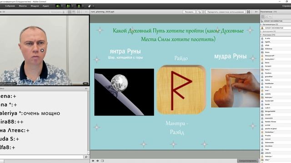Select attendees list view icon
This screenshot has height=163, width=291.
[262, 17]
